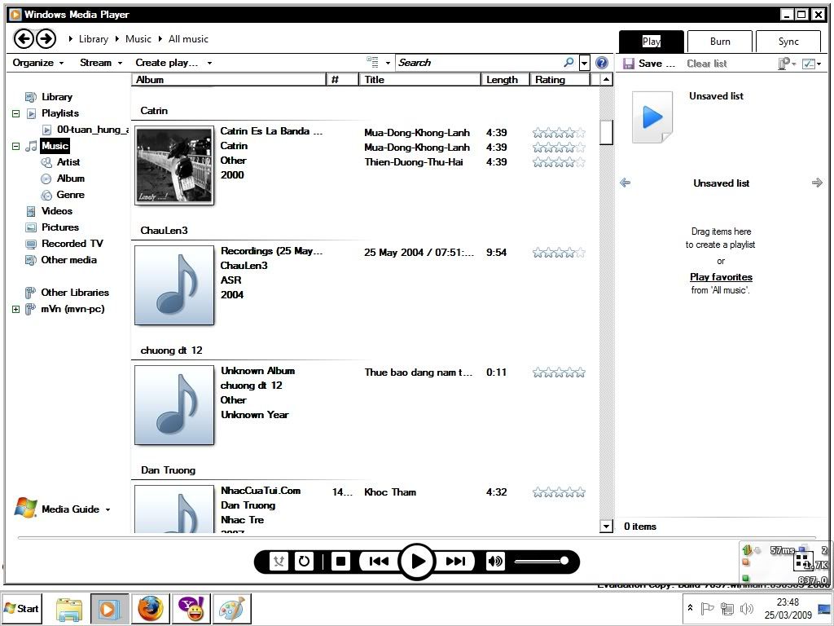Toggle shuffle mode
This screenshot has width=834, height=626.
279,561
